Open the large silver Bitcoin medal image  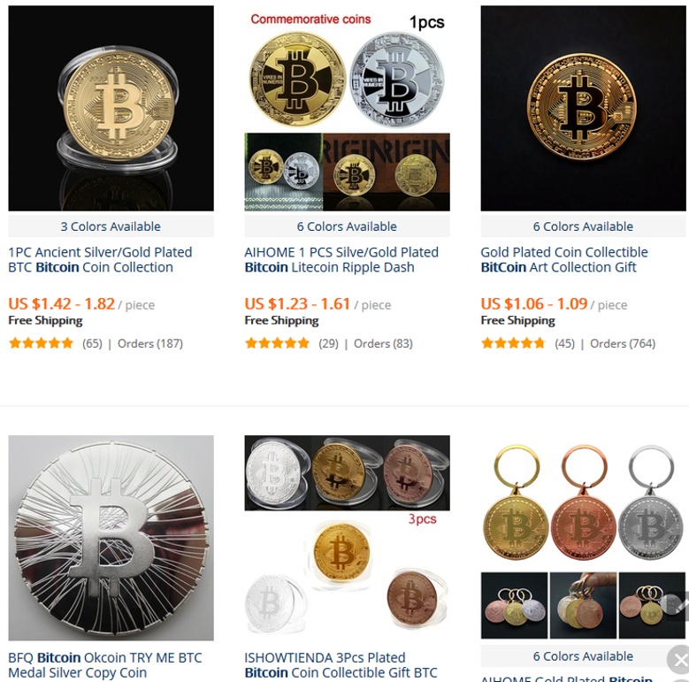coord(111,538)
